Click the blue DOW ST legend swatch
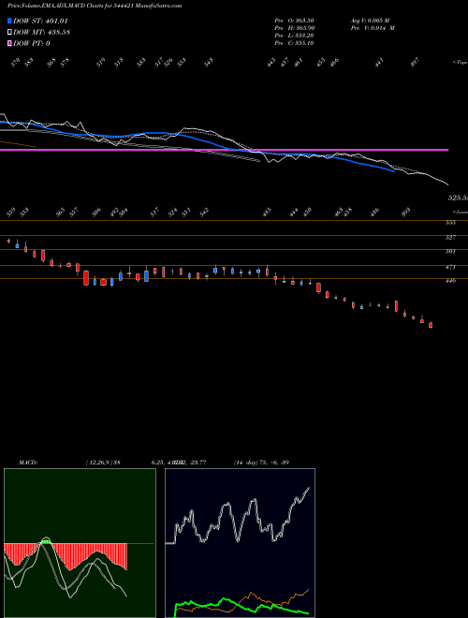The height and width of the screenshot is (618, 468). tap(10, 21)
